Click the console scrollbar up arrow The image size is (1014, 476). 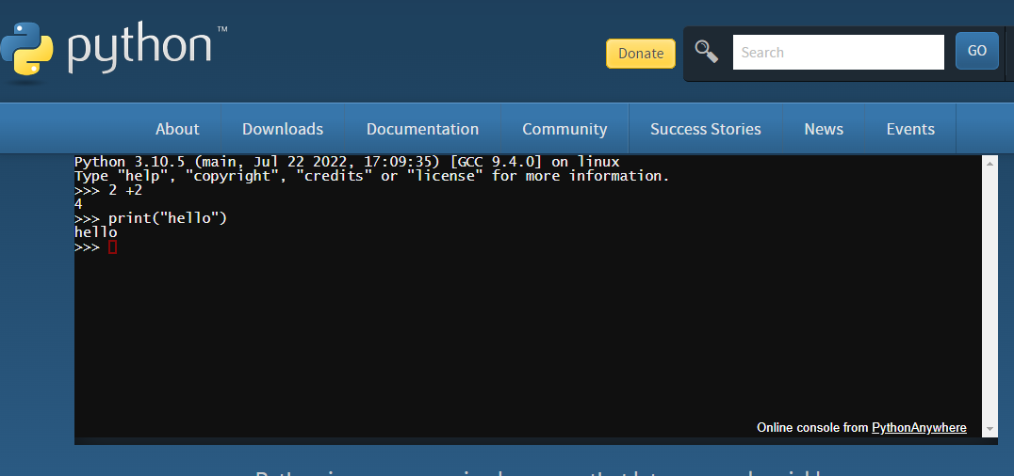989,164
